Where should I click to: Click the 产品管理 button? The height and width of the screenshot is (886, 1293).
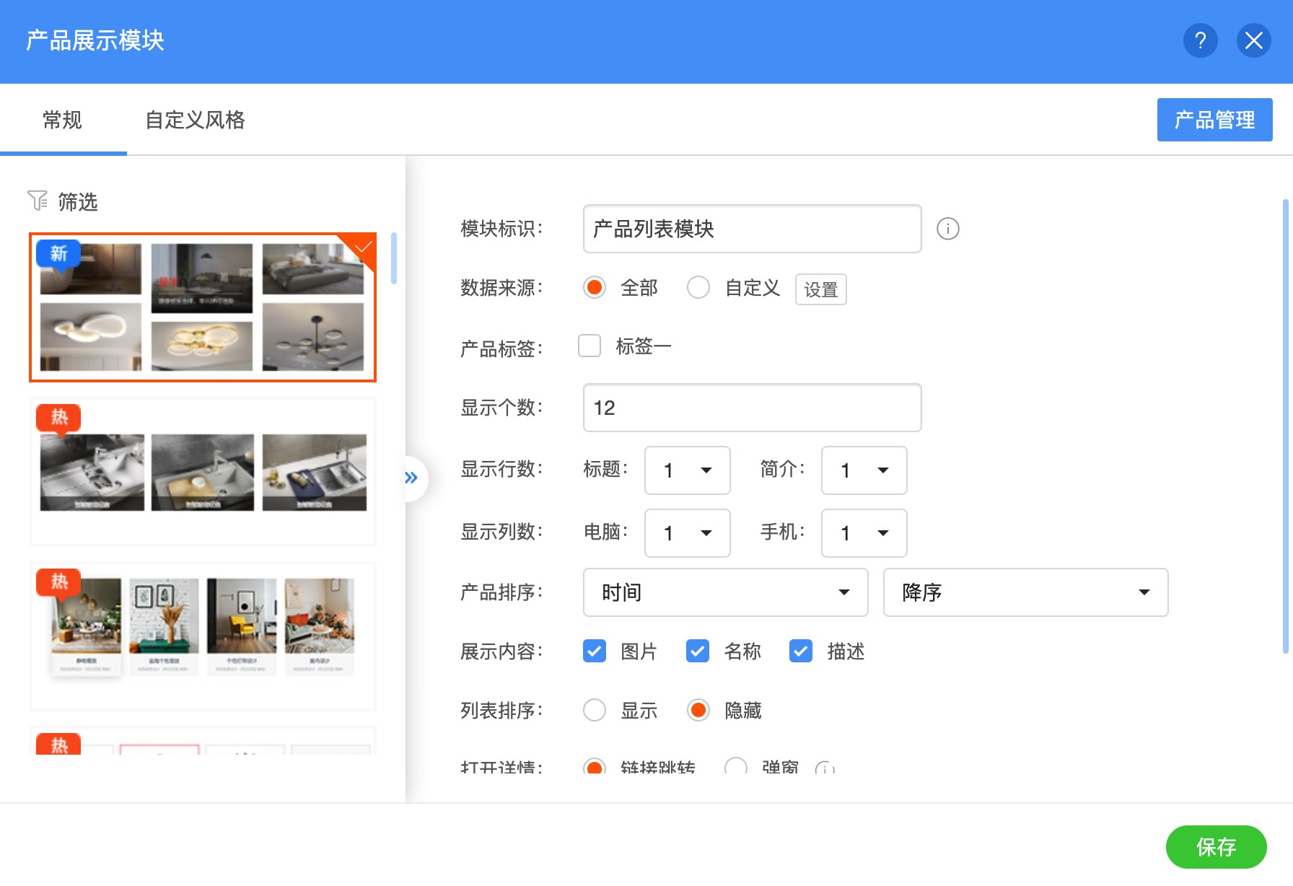(x=1214, y=120)
